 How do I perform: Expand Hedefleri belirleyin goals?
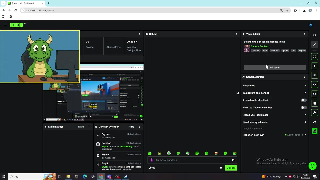point(274,135)
